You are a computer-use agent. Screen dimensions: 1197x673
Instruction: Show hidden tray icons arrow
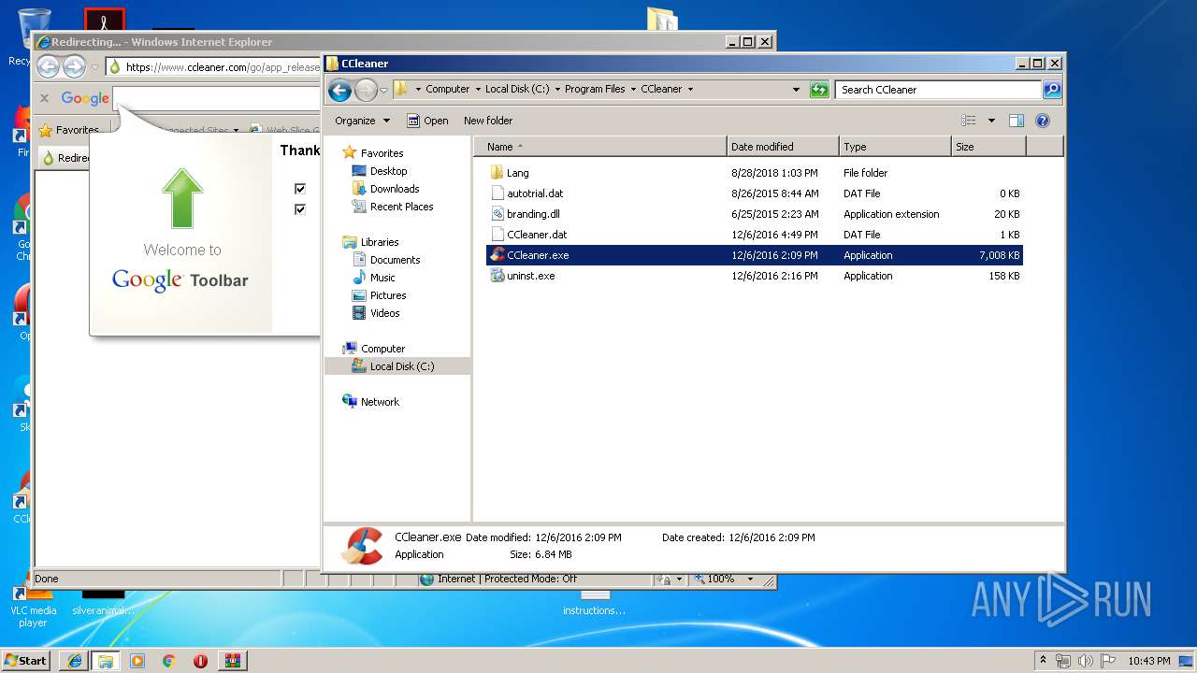[1043, 661]
